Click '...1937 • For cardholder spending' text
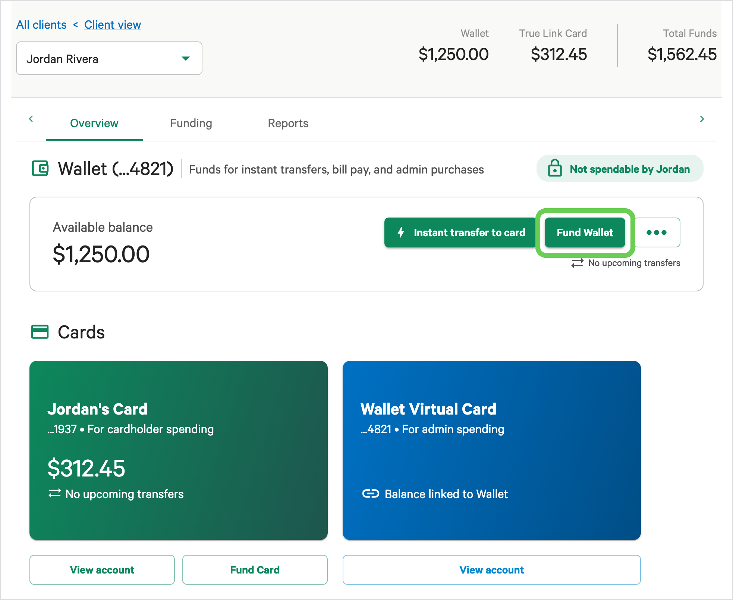This screenshot has height=600, width=733. (130, 429)
